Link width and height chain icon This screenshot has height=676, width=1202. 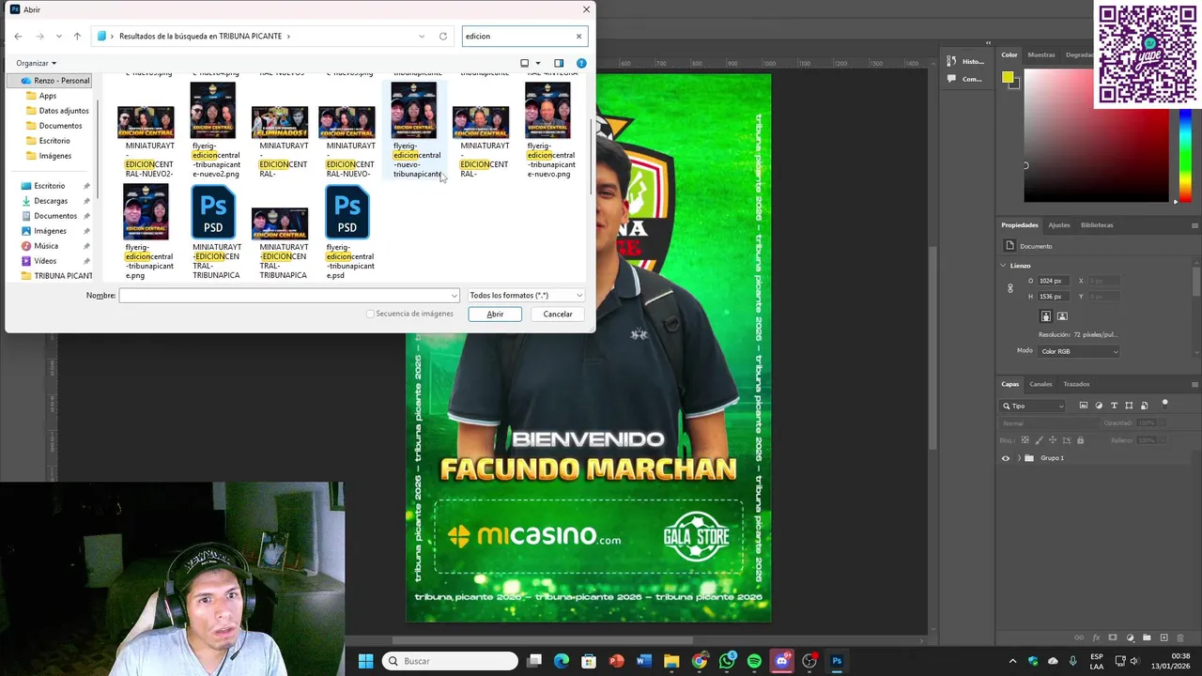tap(1010, 288)
